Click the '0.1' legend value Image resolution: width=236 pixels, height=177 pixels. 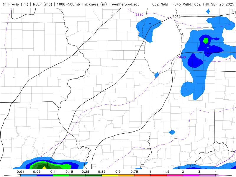coord(53,172)
